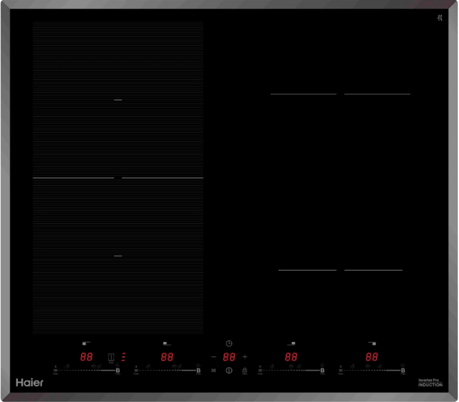Tap the timer 88 display

229,357
